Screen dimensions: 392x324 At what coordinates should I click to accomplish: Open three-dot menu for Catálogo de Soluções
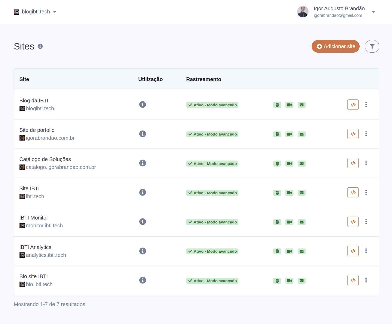click(366, 163)
